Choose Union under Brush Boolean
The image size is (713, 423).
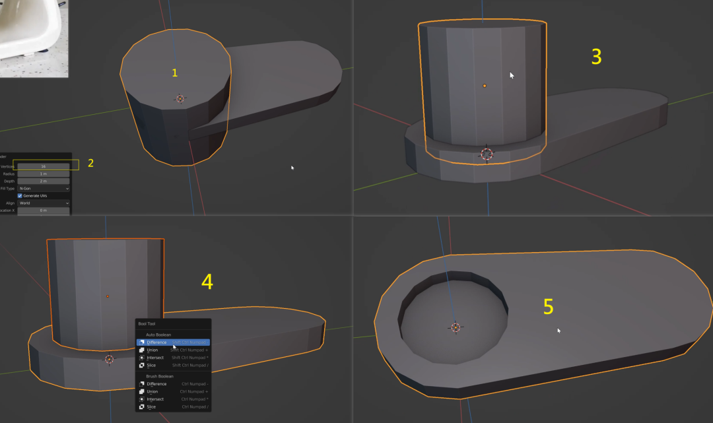(x=173, y=391)
